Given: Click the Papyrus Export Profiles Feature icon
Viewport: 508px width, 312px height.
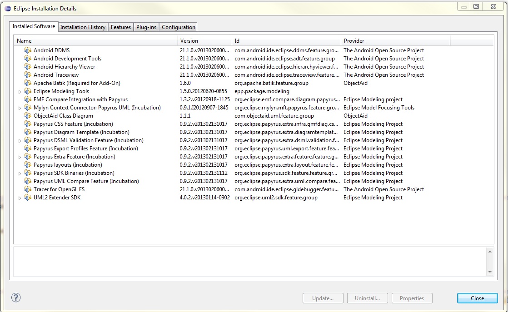Looking at the screenshot, I should pos(28,148).
